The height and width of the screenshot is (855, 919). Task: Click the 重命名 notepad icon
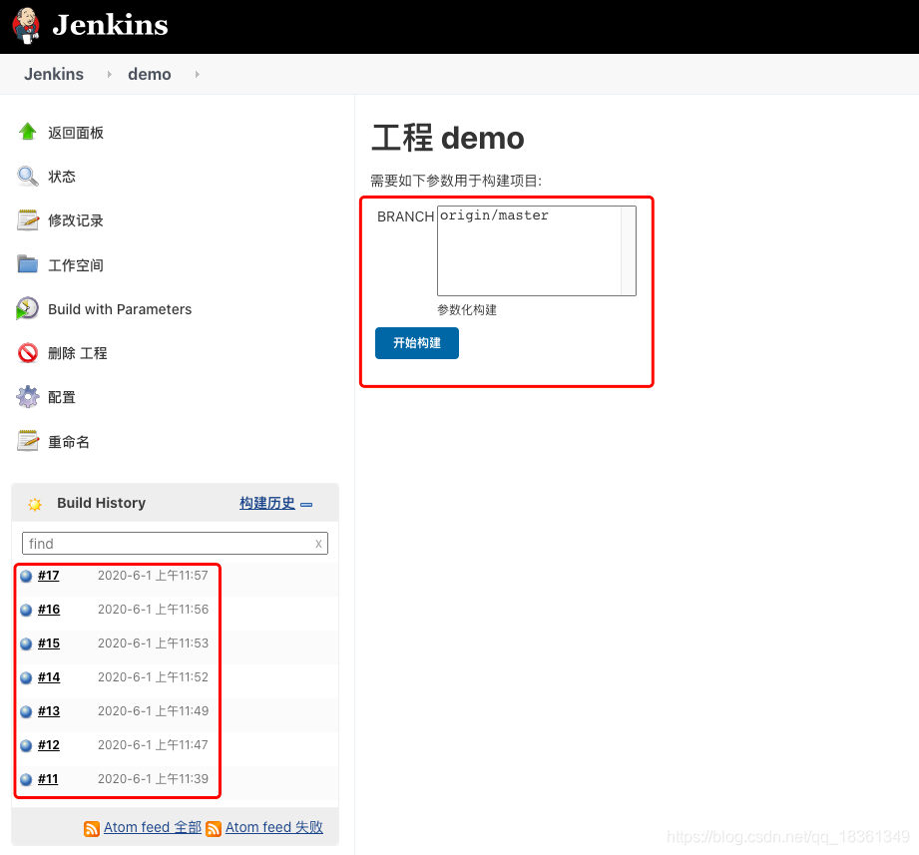point(28,441)
